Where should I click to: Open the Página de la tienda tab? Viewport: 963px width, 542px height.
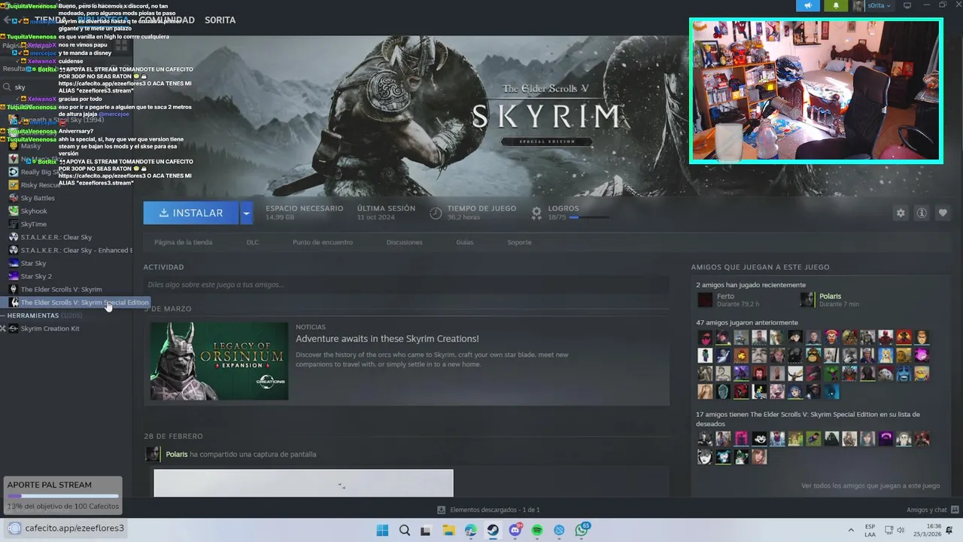183,242
